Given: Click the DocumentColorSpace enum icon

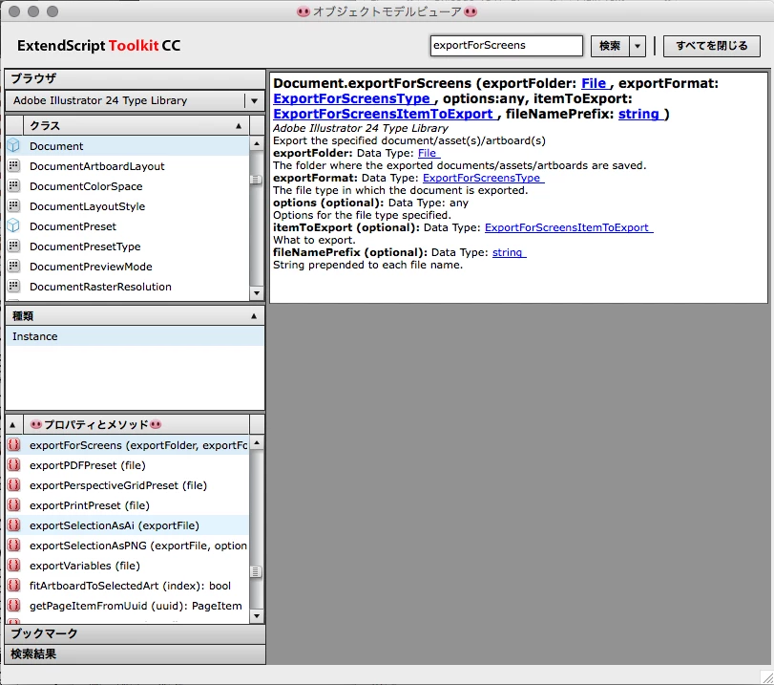Looking at the screenshot, I should tap(13, 186).
